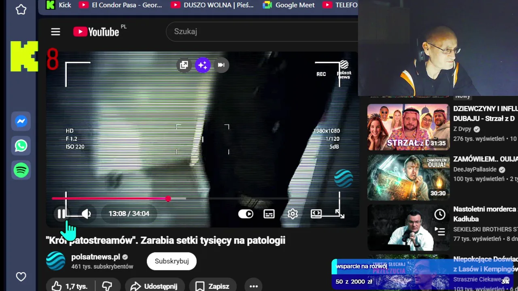Pause the video playback
The height and width of the screenshot is (291, 518).
[x=62, y=214]
